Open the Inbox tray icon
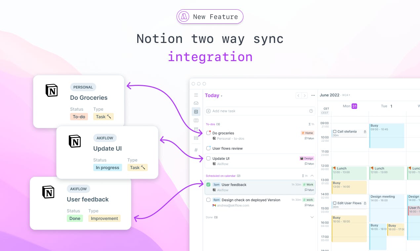 tap(196, 103)
